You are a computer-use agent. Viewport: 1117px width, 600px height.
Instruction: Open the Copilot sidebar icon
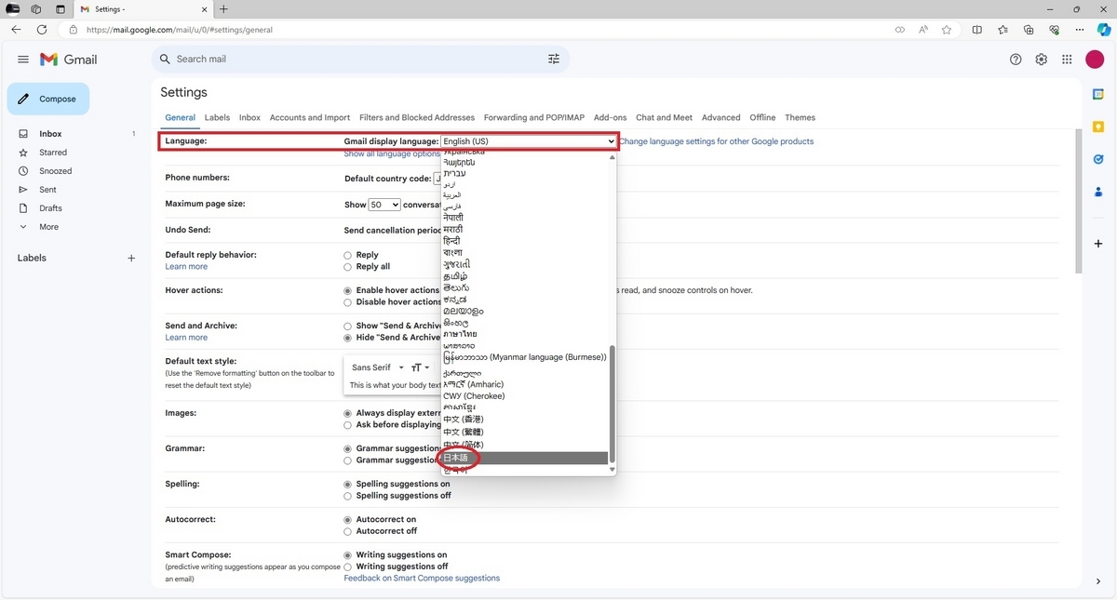pyautogui.click(x=1103, y=30)
